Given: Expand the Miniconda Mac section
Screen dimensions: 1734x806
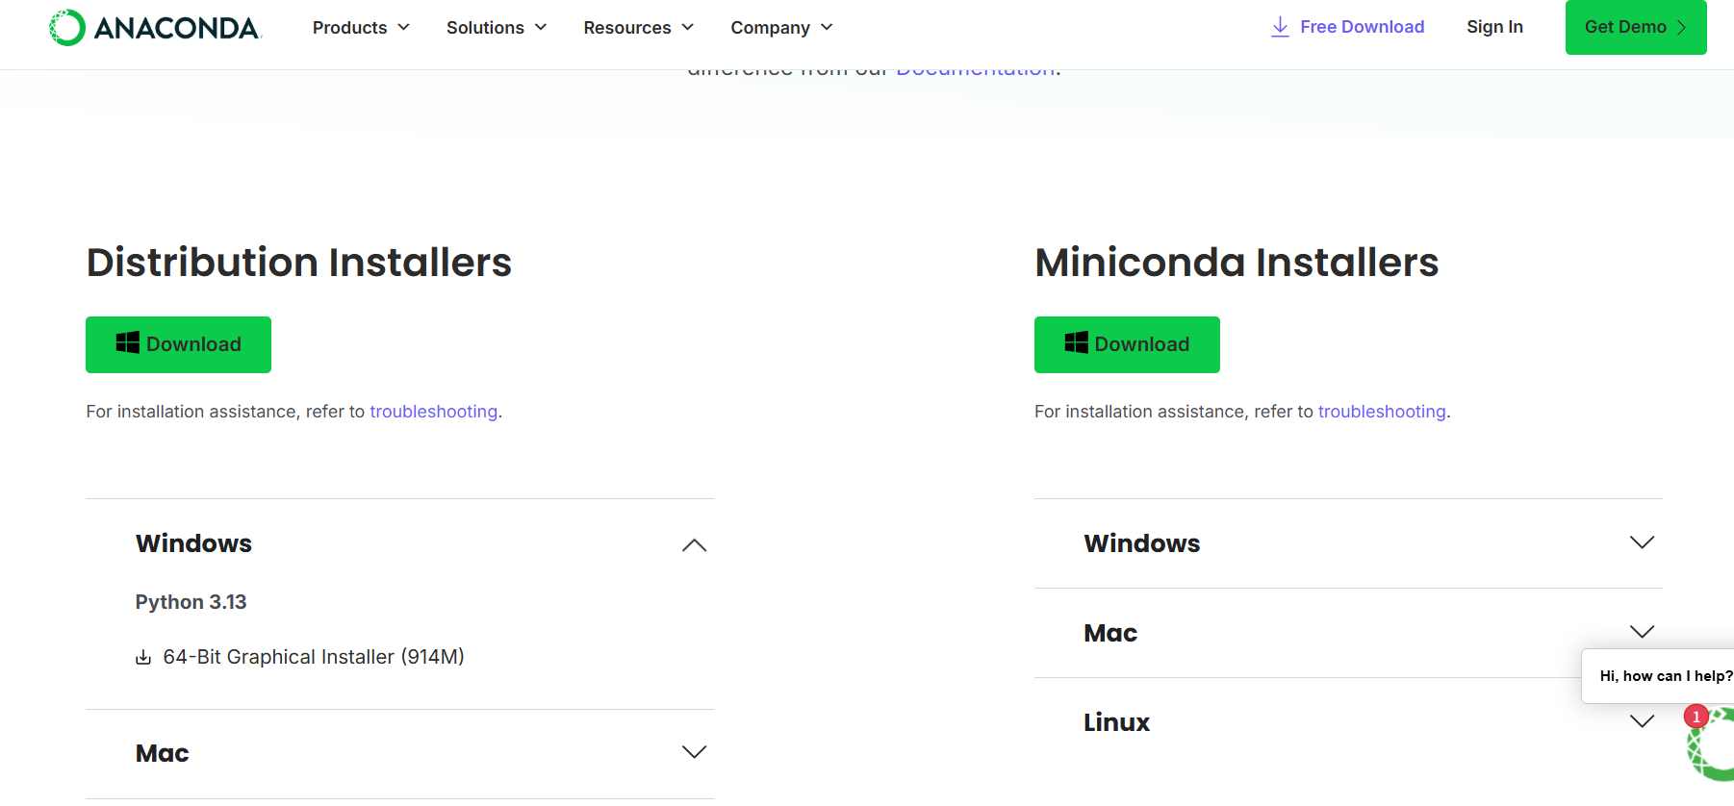Looking at the screenshot, I should pyautogui.click(x=1642, y=632).
